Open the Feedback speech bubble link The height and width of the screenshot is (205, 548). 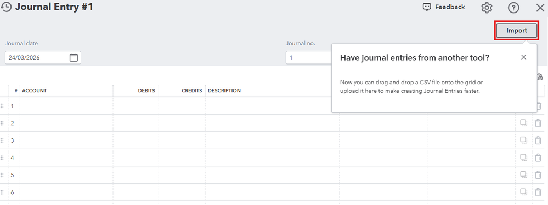click(x=444, y=7)
